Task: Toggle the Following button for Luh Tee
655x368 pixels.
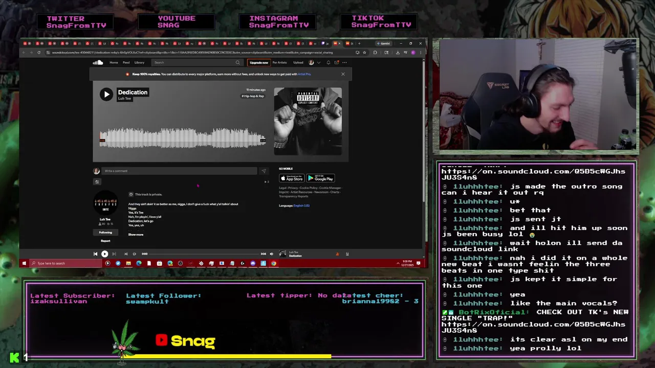Action: click(105, 233)
